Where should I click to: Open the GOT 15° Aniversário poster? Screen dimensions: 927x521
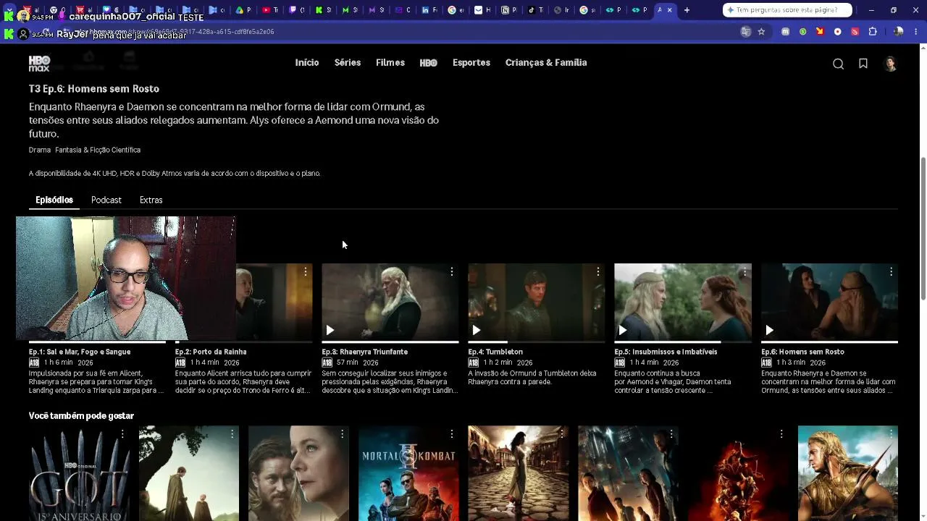tap(79, 473)
